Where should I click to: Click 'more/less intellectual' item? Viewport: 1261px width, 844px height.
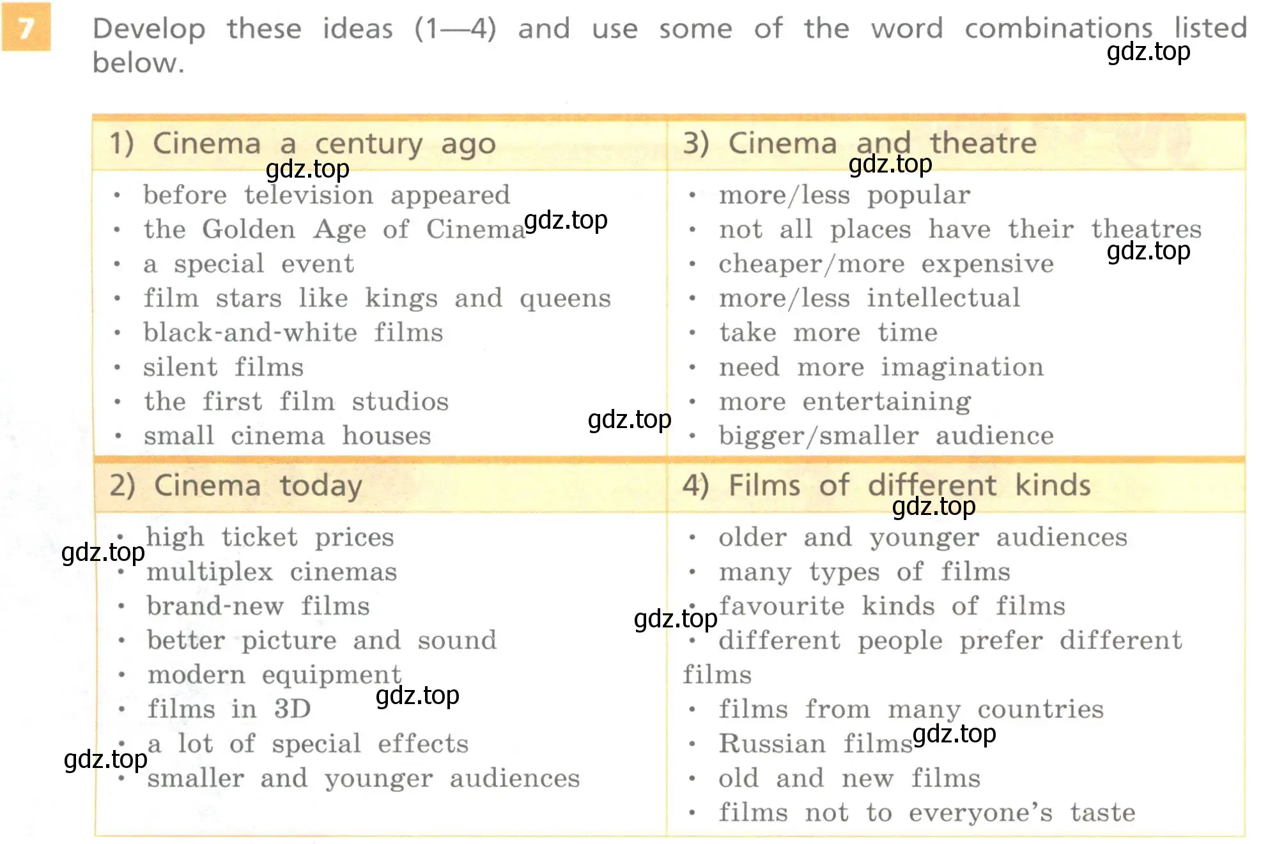(869, 298)
